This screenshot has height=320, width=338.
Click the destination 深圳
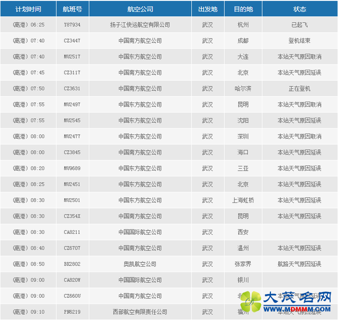coord(243,136)
